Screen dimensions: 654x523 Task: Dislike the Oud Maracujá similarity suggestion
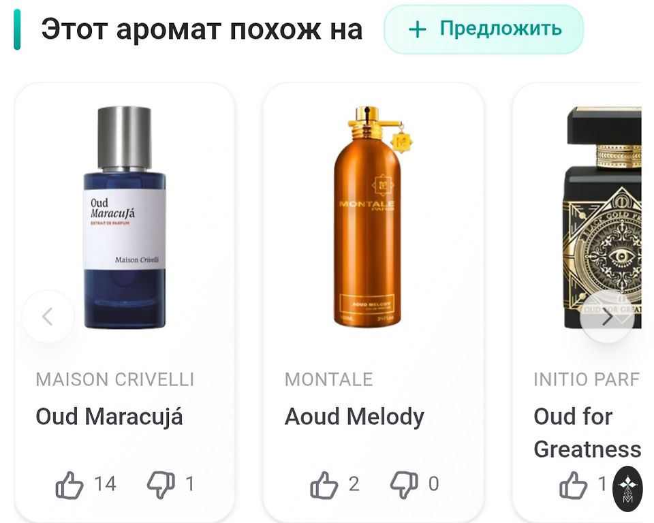pyautogui.click(x=161, y=485)
